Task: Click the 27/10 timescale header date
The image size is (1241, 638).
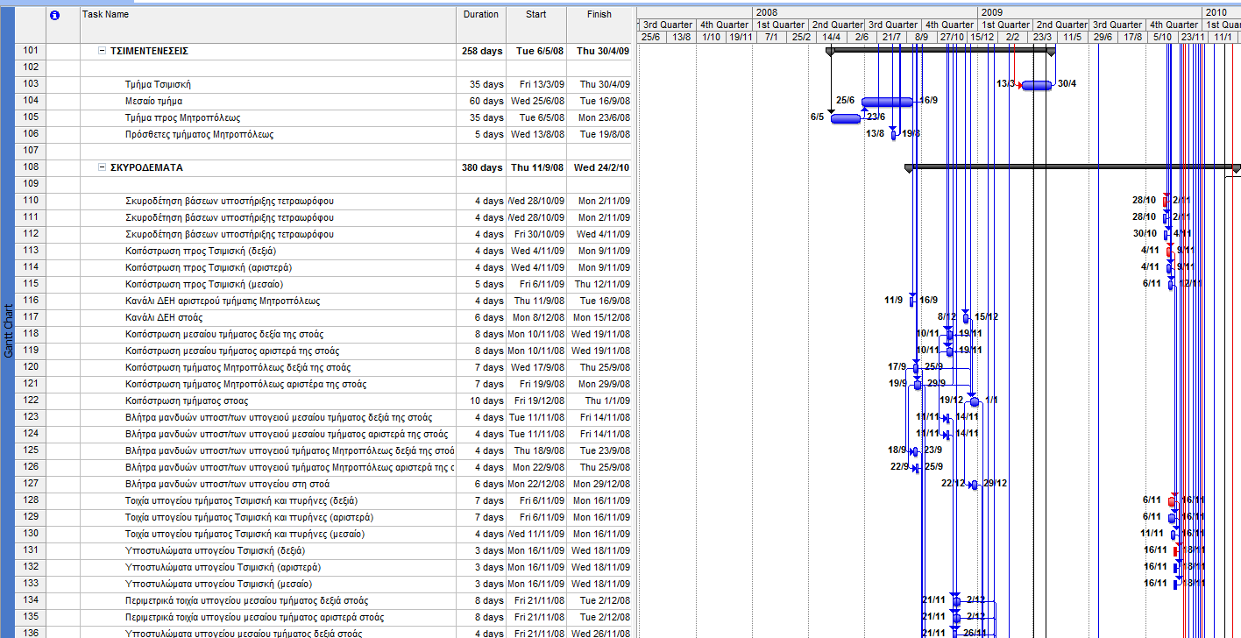Action: click(952, 37)
